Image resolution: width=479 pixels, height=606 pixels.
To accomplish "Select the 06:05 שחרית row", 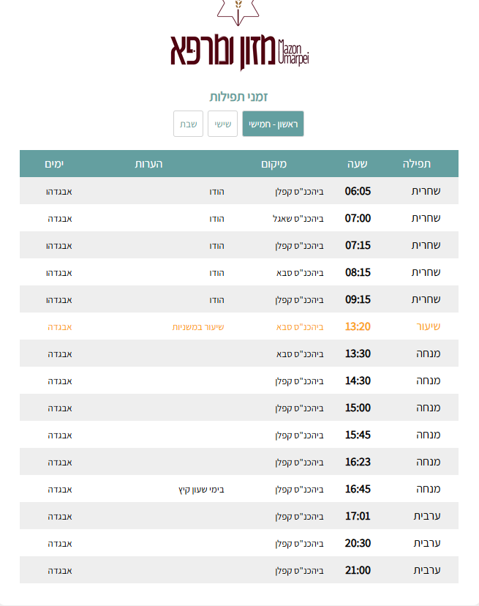I will (x=239, y=191).
